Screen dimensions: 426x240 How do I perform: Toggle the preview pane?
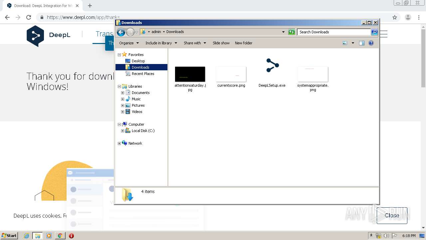click(362, 43)
